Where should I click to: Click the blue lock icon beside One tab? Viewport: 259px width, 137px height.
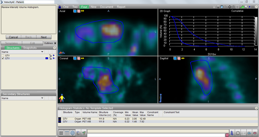click(x=60, y=7)
